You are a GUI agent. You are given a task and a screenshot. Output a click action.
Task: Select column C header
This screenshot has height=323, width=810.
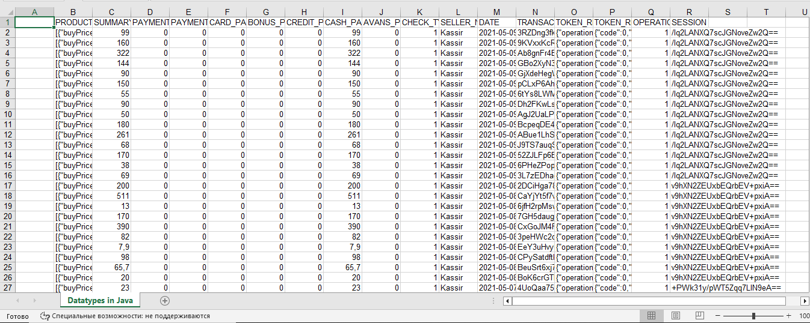111,12
